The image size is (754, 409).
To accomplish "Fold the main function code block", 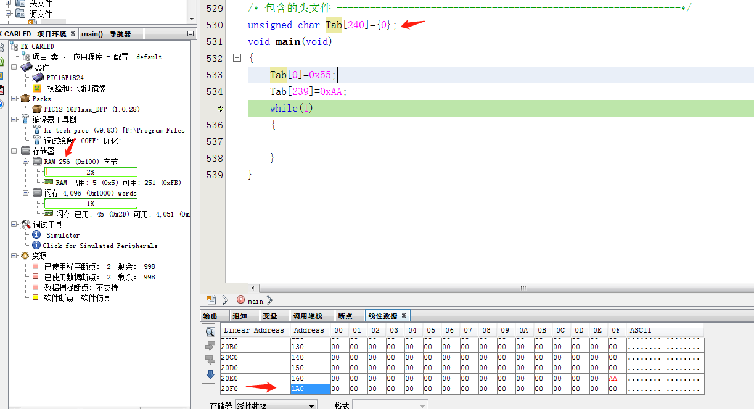I will (x=237, y=58).
